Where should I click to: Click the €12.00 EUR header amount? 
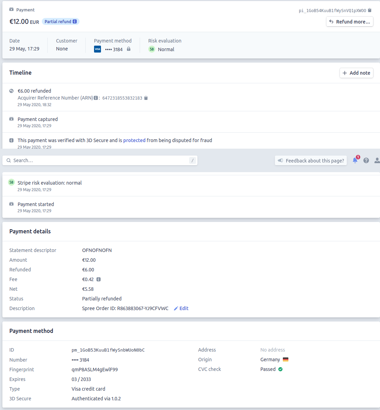pyautogui.click(x=24, y=22)
